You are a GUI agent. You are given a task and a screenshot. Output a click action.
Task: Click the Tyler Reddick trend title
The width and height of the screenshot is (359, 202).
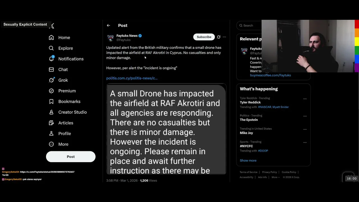pyautogui.click(x=250, y=102)
